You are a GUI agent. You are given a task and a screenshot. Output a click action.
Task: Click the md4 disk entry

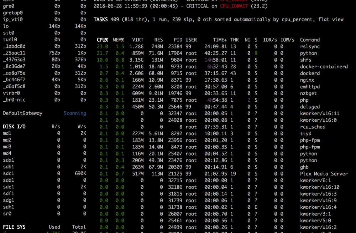pyautogui.click(x=7, y=153)
